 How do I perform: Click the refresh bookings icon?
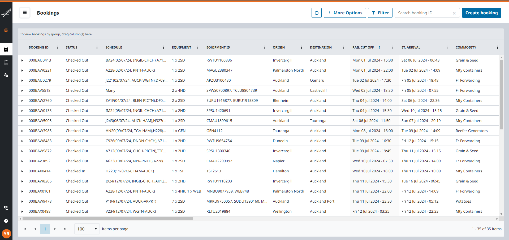click(316, 13)
